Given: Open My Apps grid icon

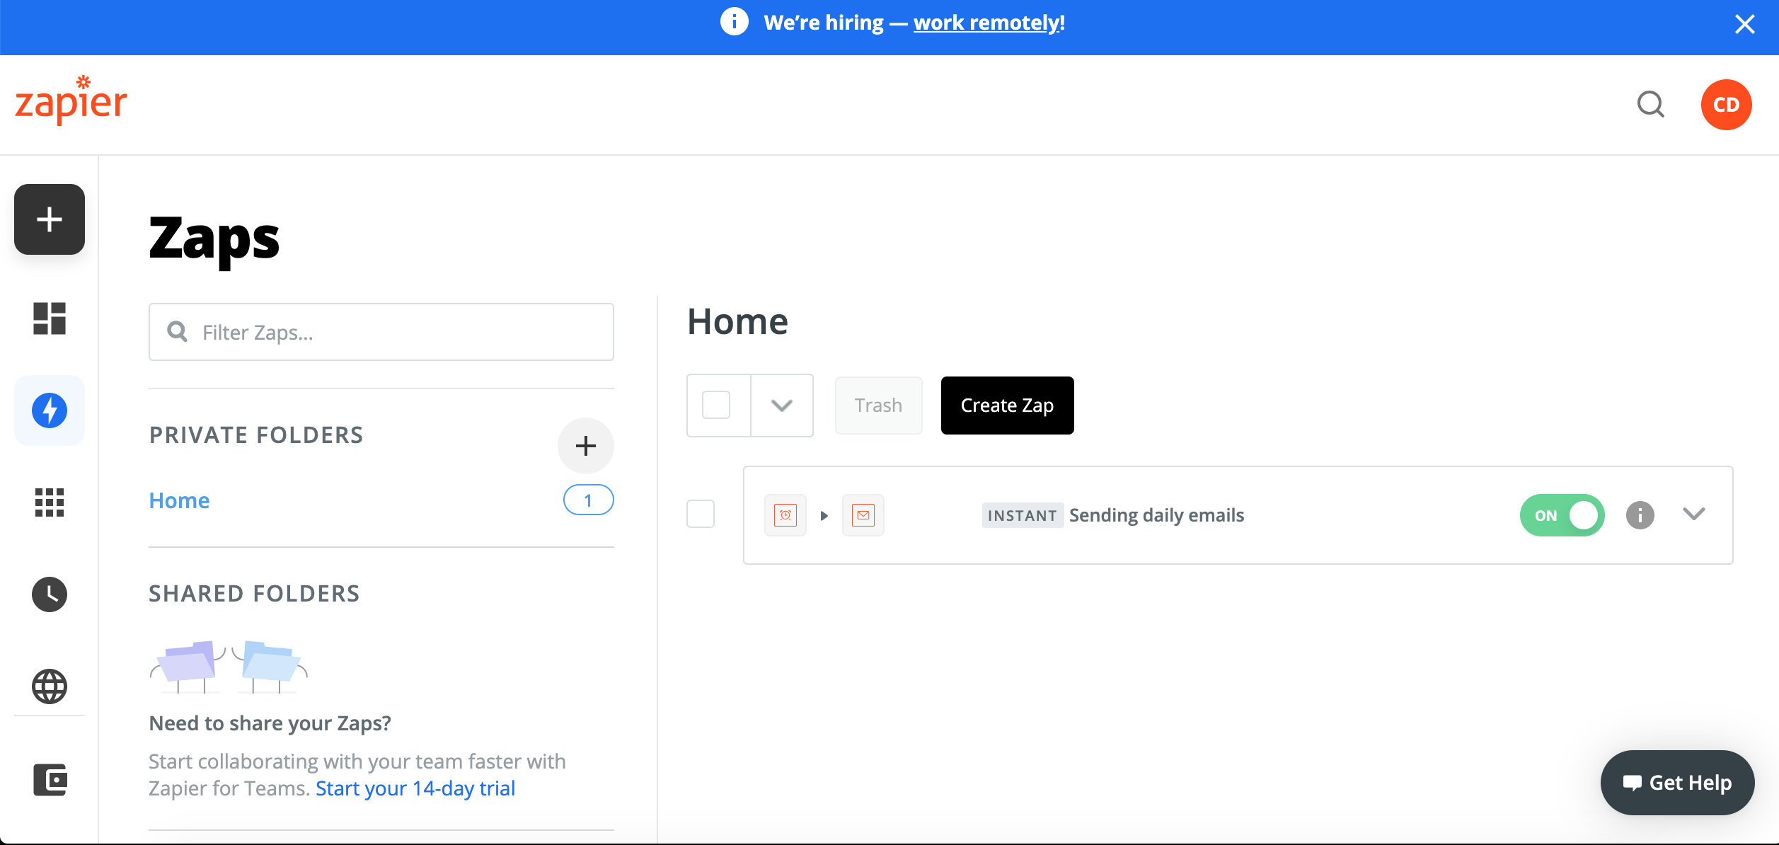Looking at the screenshot, I should pos(50,502).
